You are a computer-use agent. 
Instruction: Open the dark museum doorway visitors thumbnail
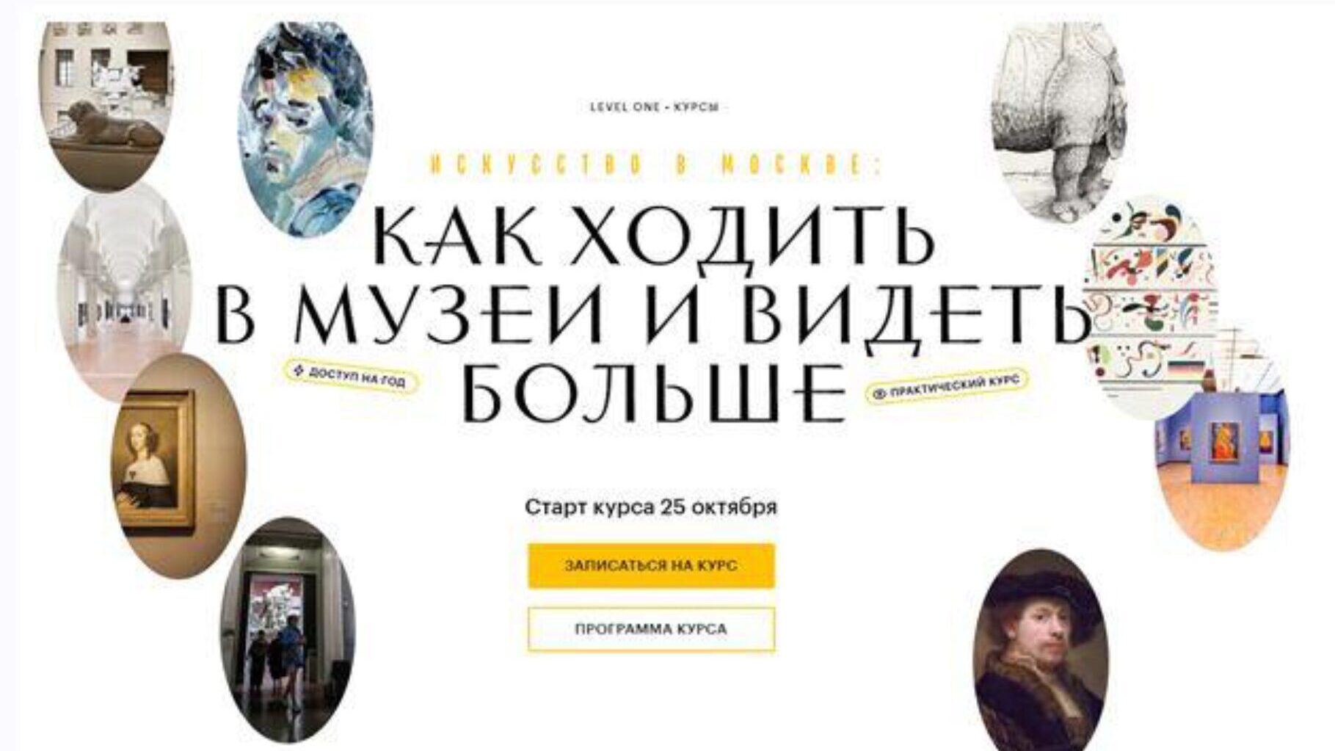287,630
